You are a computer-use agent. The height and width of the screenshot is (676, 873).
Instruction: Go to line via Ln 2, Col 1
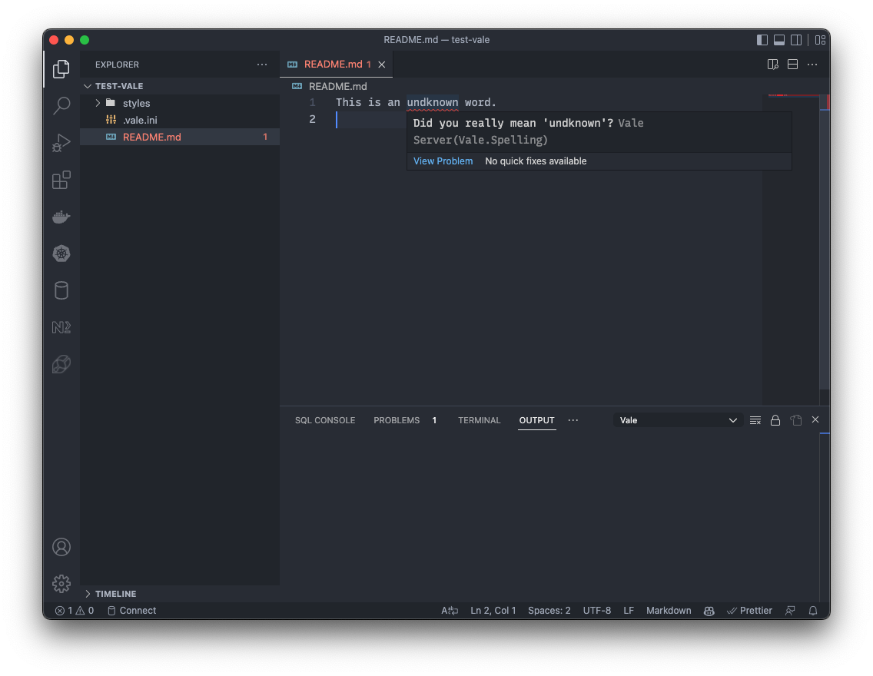pyautogui.click(x=493, y=611)
